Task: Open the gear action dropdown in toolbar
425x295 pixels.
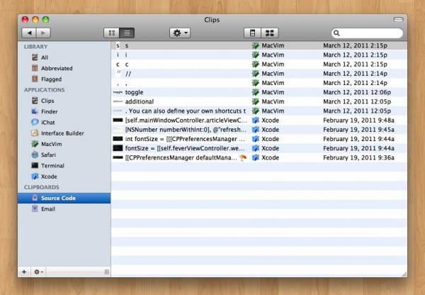Action: [x=180, y=33]
